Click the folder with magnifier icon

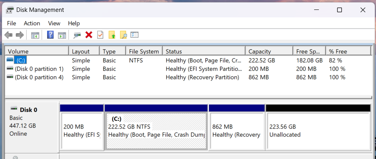coord(123,35)
